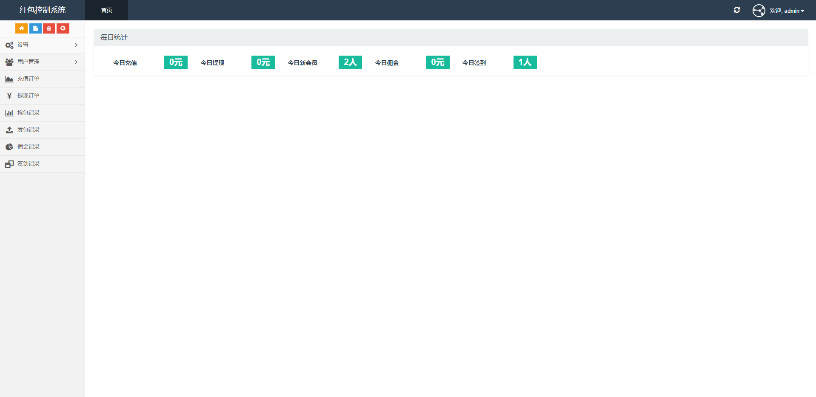Click the 每日统计 panel header

pos(451,37)
